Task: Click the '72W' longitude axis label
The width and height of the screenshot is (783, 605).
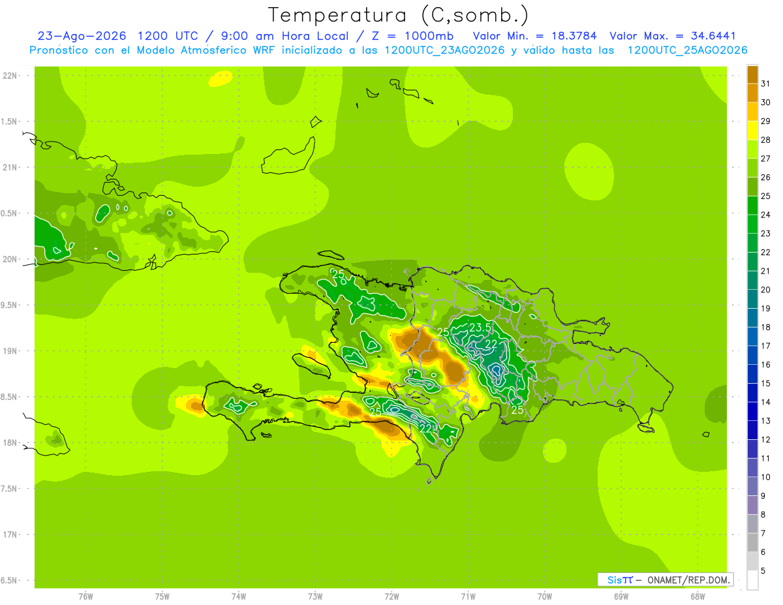Action: 391,597
